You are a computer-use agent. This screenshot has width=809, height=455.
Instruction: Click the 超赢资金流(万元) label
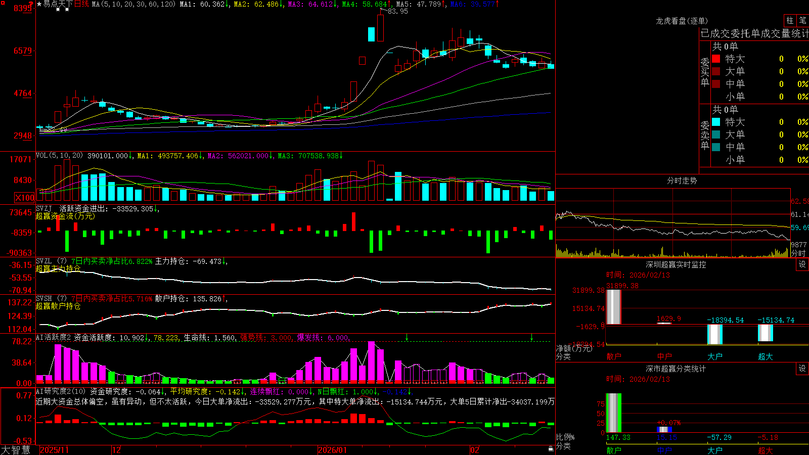coord(65,216)
